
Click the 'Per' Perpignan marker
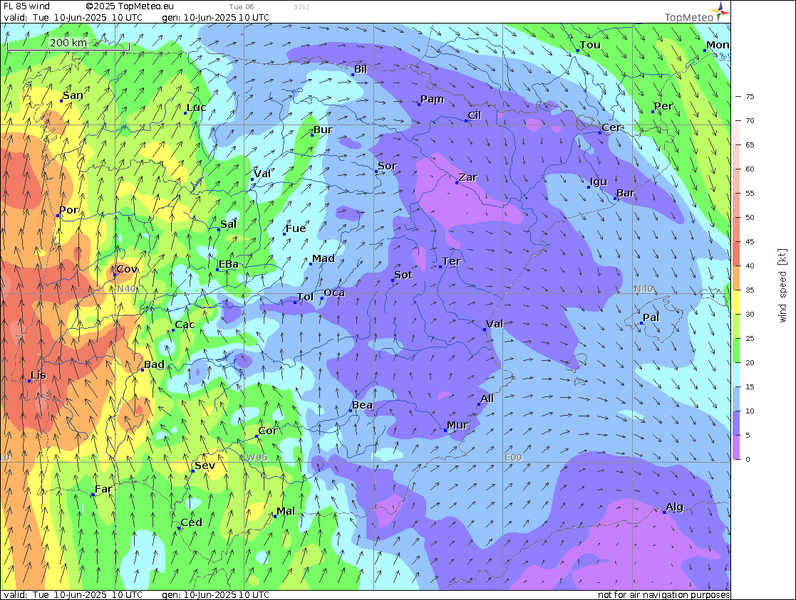pyautogui.click(x=653, y=112)
